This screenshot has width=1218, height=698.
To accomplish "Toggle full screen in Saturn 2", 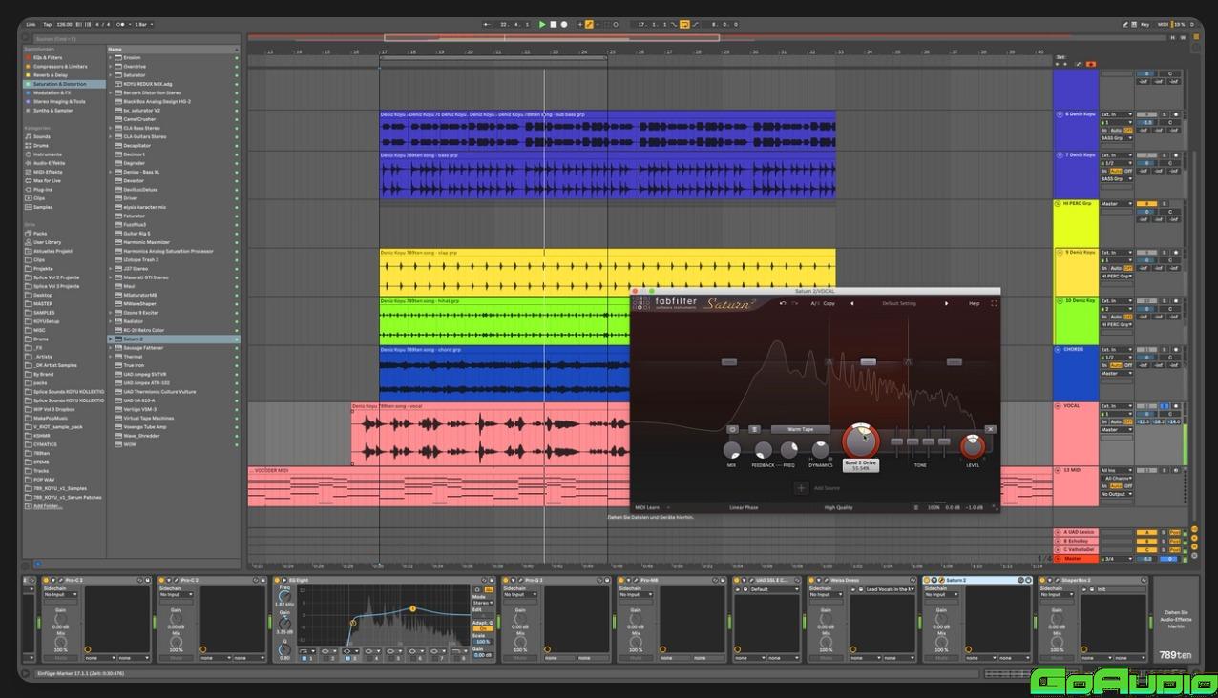I will pyautogui.click(x=994, y=303).
